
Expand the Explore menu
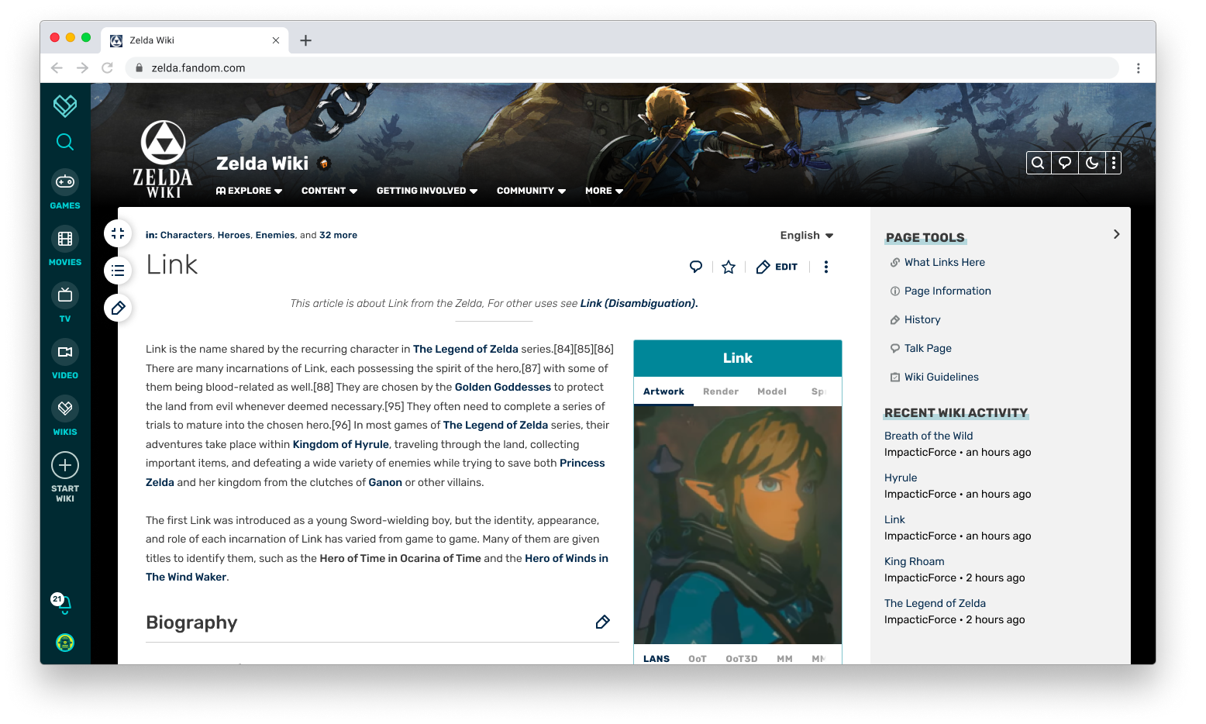pyautogui.click(x=249, y=191)
